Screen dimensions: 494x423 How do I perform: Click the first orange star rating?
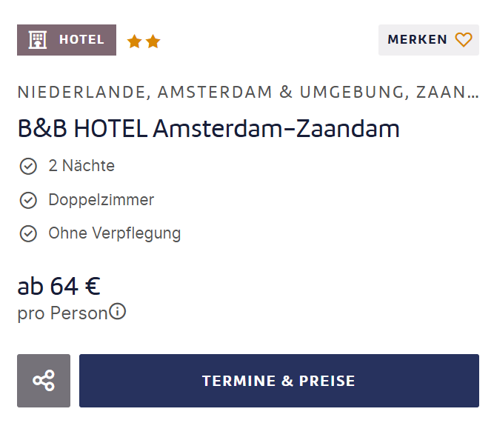[x=135, y=41]
